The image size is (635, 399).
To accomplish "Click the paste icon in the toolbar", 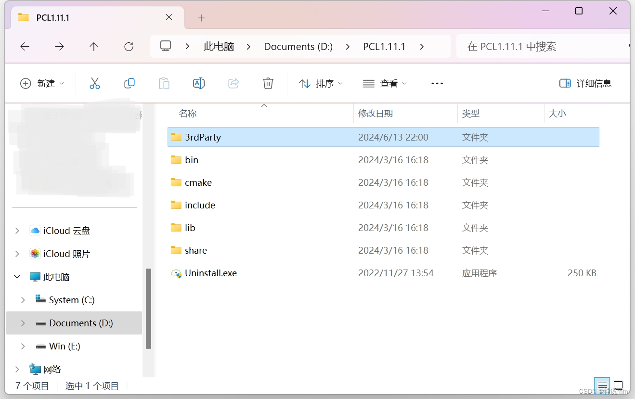I will click(164, 83).
